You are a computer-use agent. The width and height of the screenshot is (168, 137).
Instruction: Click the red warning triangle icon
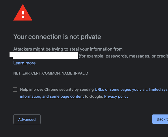(x=23, y=12)
